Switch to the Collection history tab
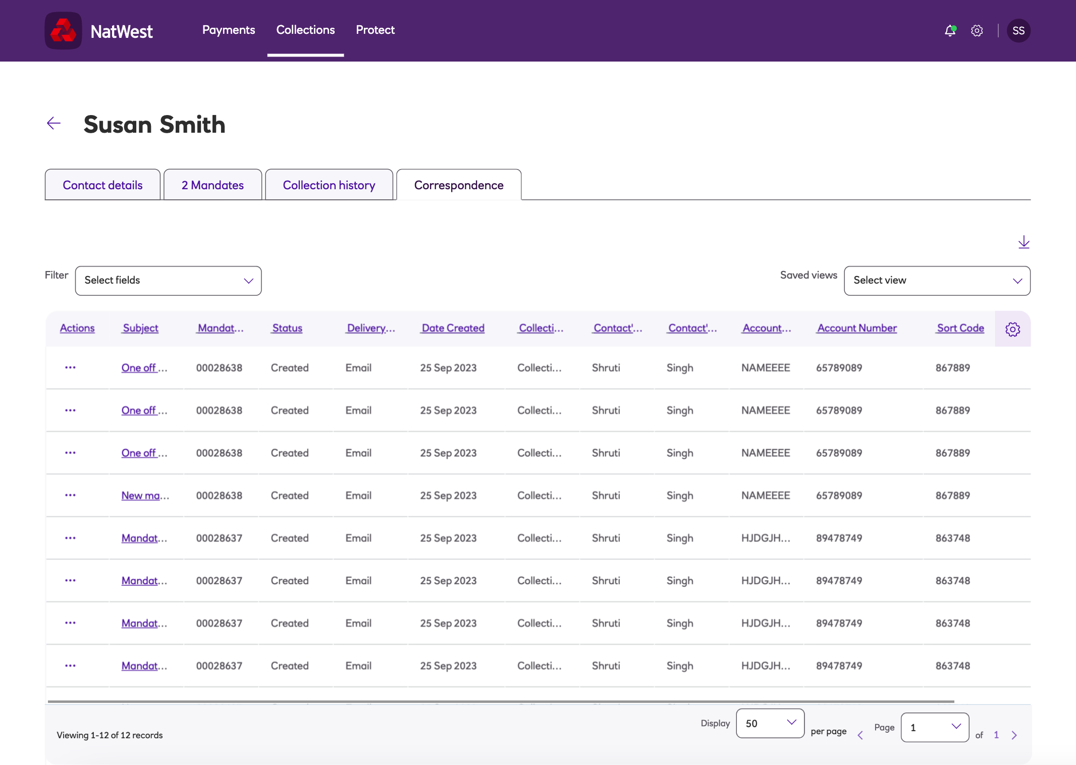This screenshot has width=1076, height=765. (x=329, y=185)
